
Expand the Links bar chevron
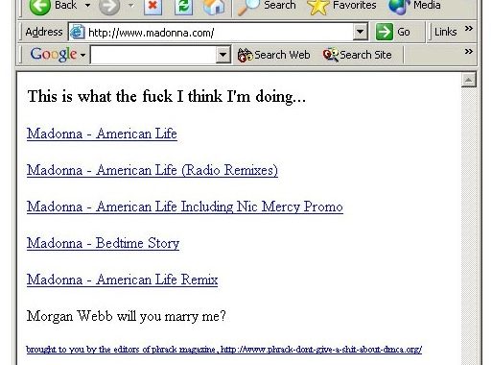pos(469,29)
